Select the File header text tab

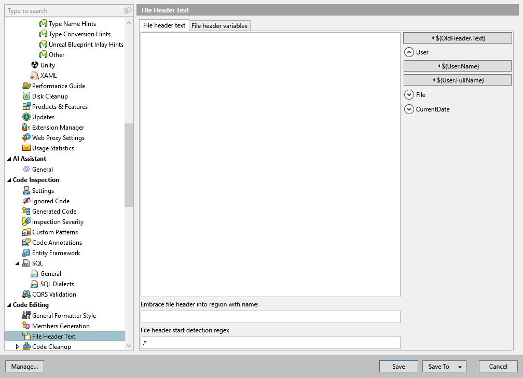(x=163, y=25)
